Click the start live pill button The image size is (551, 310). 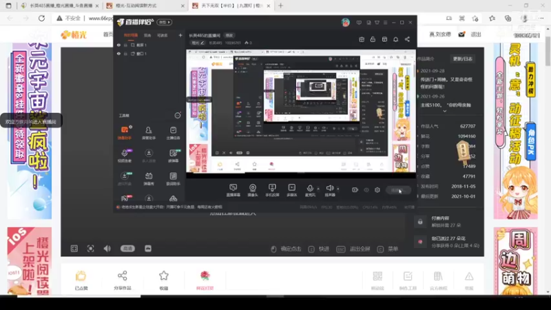click(x=398, y=190)
